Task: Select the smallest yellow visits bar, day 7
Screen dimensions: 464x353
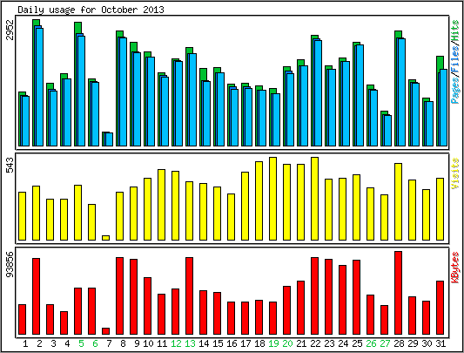Action: click(105, 238)
